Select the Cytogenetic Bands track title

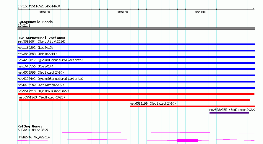tap(35, 22)
